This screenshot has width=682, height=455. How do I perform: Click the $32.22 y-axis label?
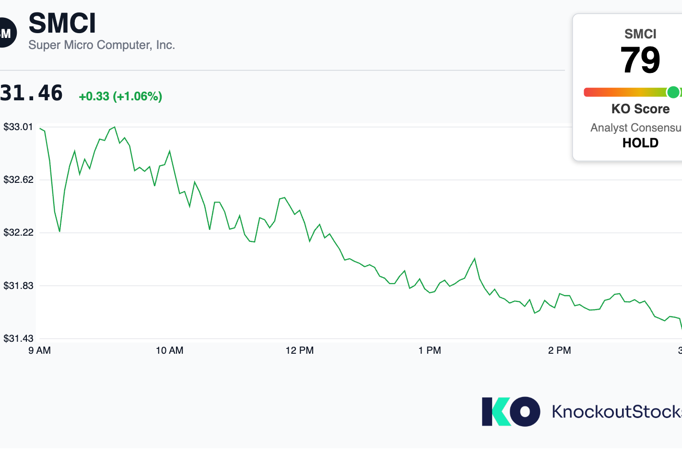coord(18,232)
